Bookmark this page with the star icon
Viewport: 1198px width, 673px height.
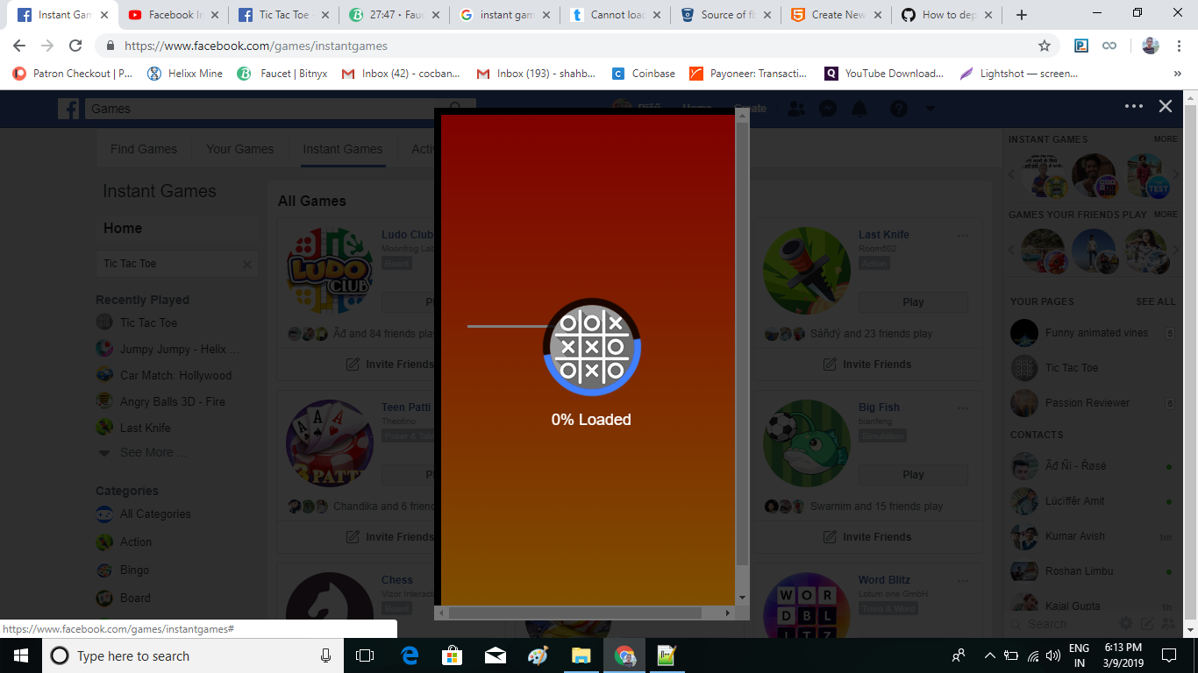(x=1044, y=46)
